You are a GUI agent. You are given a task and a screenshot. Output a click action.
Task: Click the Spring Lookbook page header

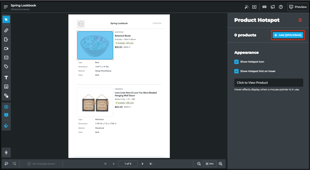pos(119,23)
